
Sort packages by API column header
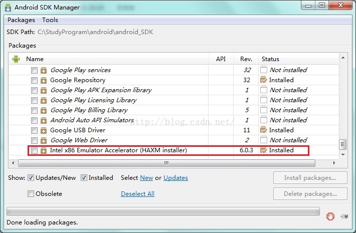(x=221, y=59)
